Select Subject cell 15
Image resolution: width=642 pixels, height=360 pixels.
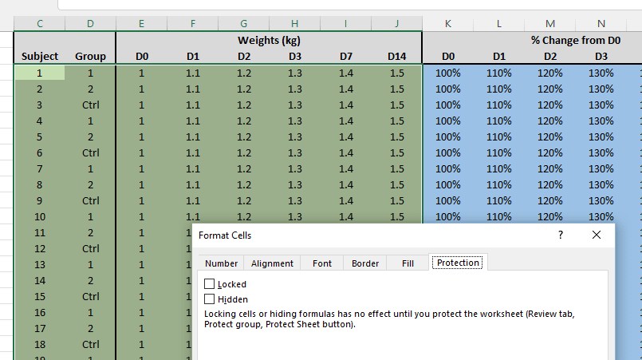pyautogui.click(x=40, y=296)
